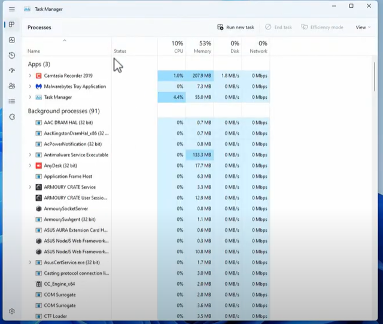Open the hamburger navigation menu
383x324 pixels.
pos(12,9)
